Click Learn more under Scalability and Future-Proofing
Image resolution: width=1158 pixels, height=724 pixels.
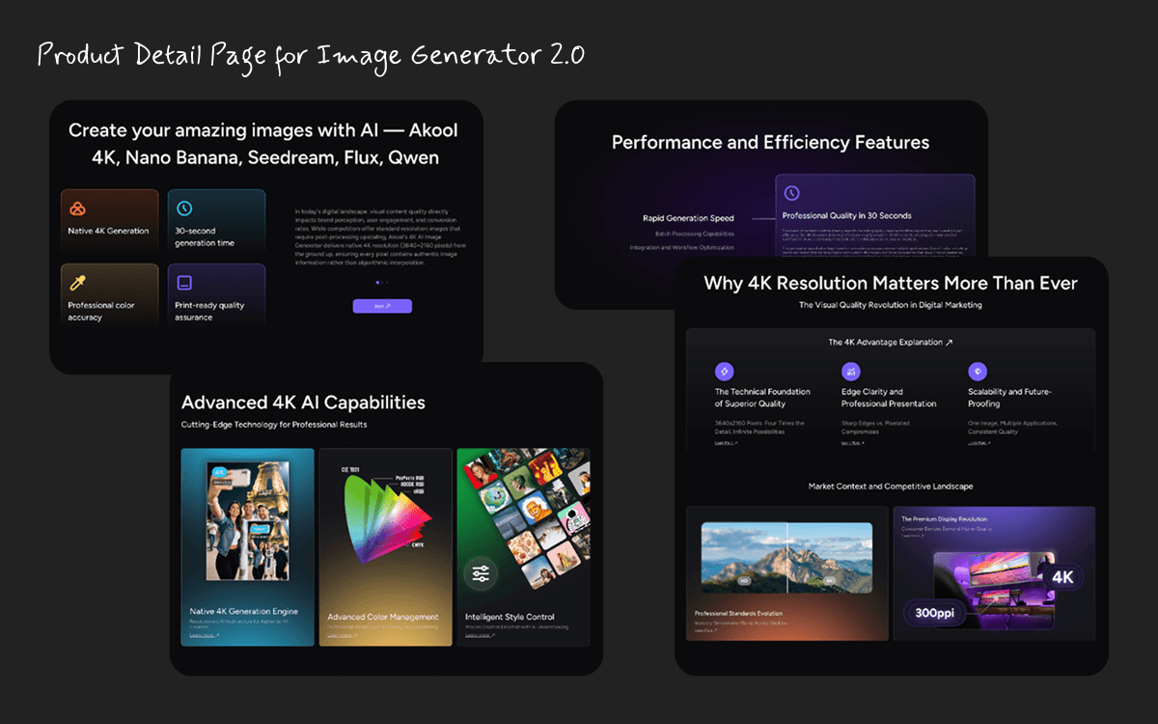[979, 443]
